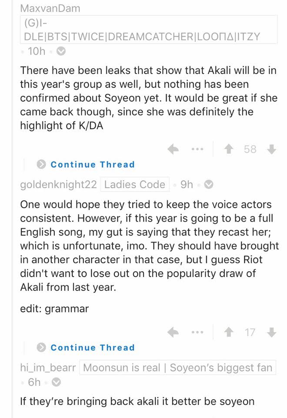Open hi_im_bearr's user profile
This screenshot has height=418, width=287.
point(48,367)
